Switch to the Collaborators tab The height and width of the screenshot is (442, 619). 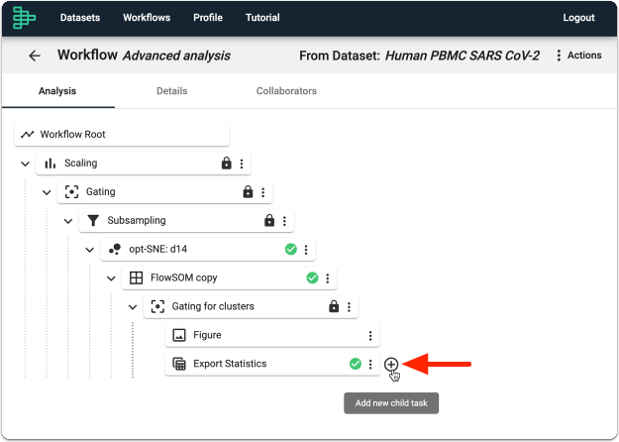click(x=286, y=91)
